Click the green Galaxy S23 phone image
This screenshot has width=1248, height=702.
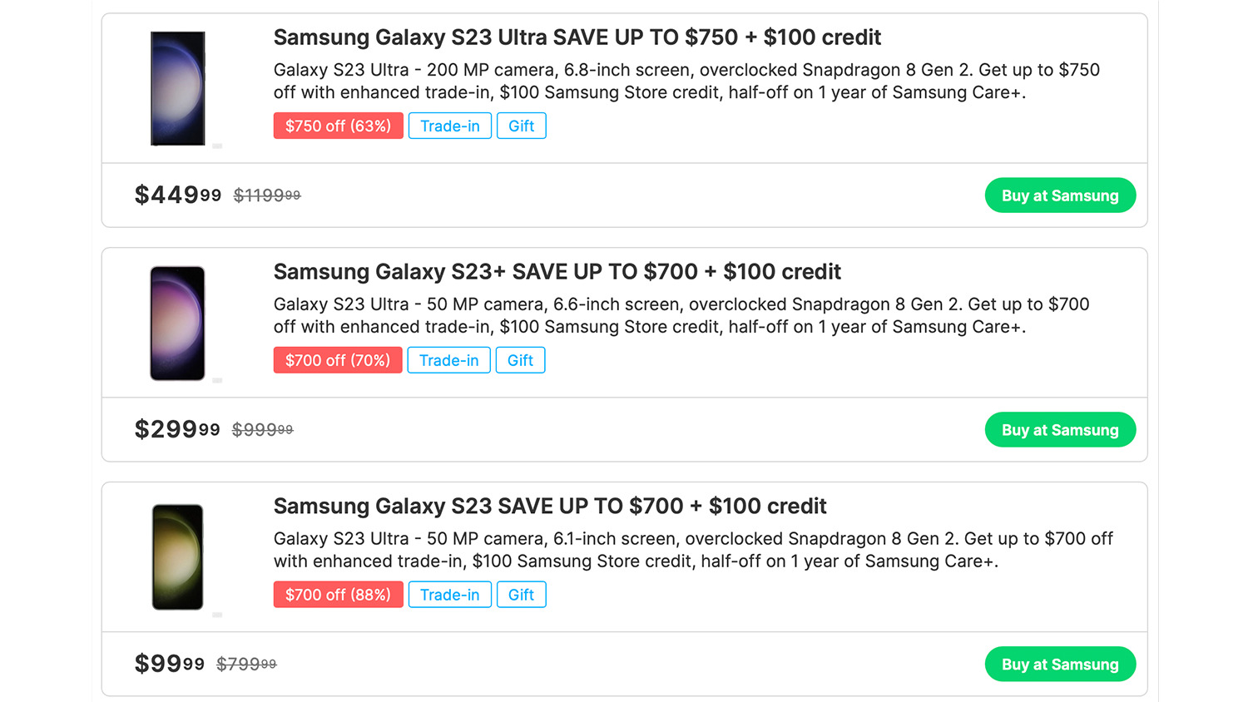pyautogui.click(x=177, y=557)
